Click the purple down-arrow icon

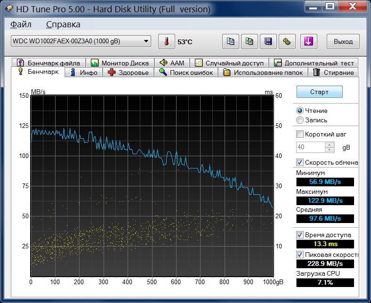[308, 41]
